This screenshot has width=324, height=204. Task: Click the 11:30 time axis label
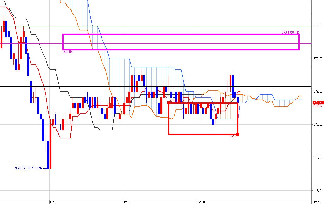[54, 202]
